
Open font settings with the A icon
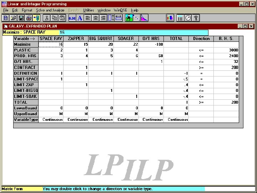80,18
